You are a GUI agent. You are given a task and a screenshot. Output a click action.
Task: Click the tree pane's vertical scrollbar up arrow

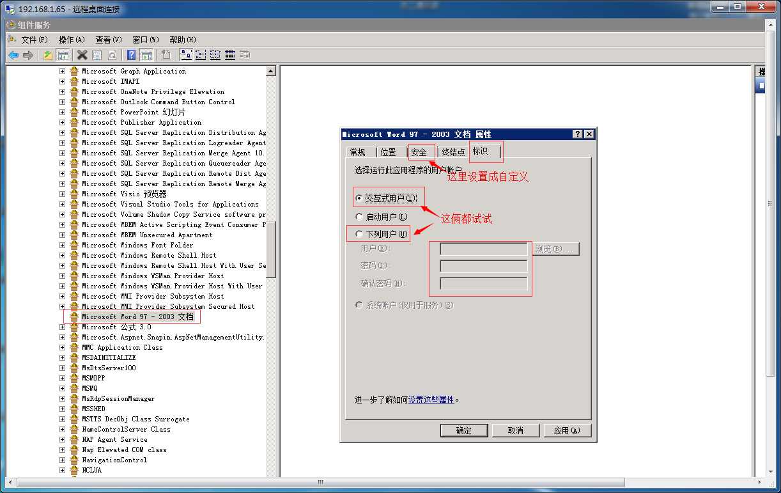pos(271,71)
